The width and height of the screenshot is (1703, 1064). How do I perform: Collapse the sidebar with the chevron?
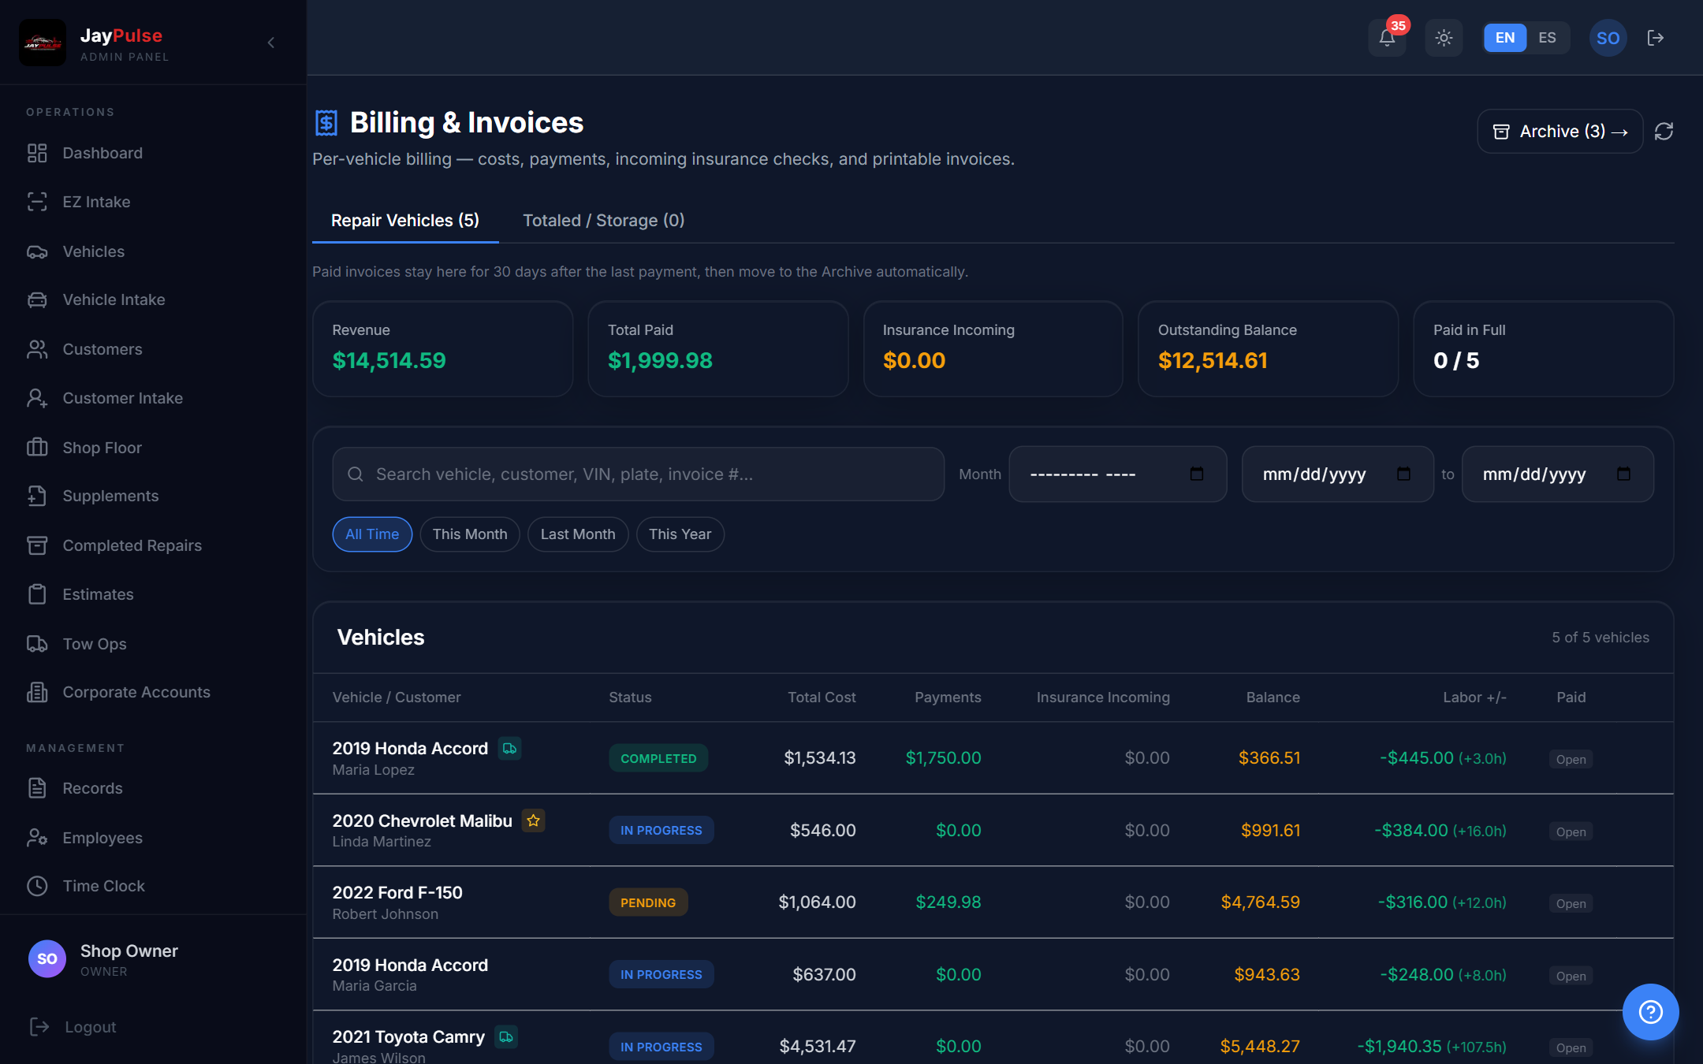[x=270, y=43]
